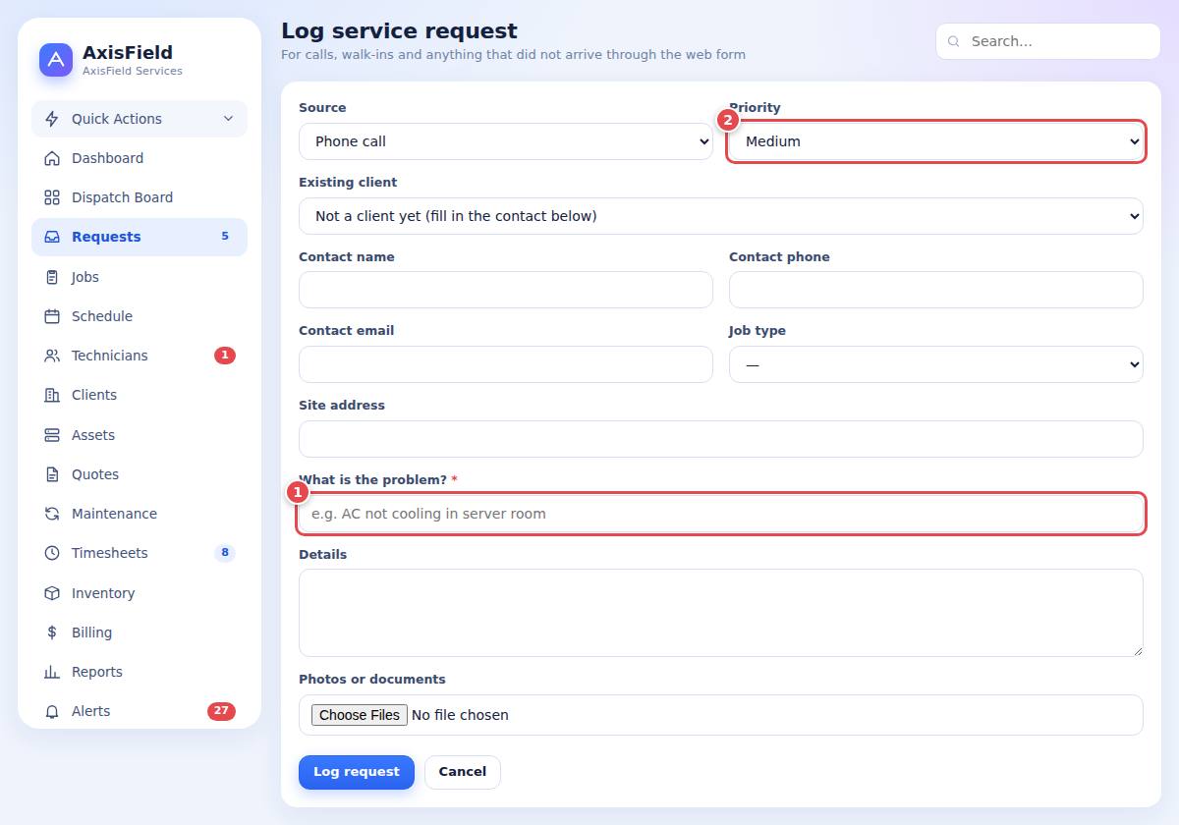Click the "AxisField Services" subtitle
This screenshot has height=825, width=1179.
[x=133, y=71]
